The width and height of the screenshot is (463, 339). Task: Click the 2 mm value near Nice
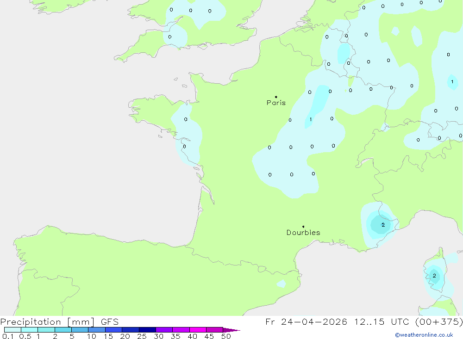(383, 225)
